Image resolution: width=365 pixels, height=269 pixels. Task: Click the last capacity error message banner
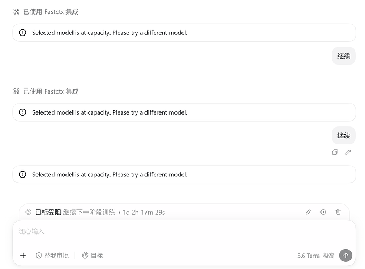click(x=184, y=174)
